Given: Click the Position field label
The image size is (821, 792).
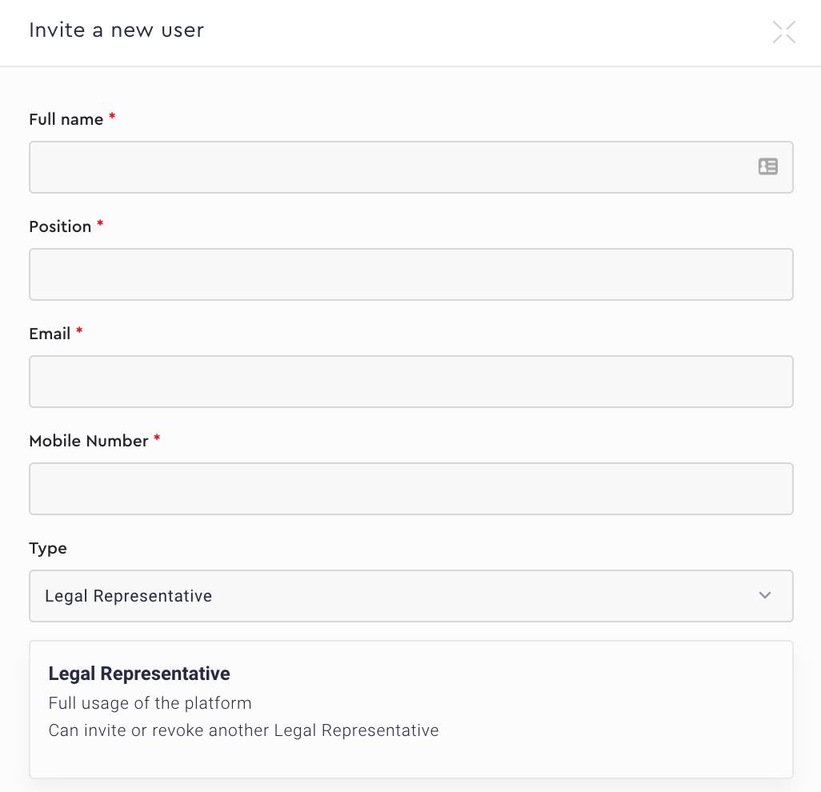Looking at the screenshot, I should pyautogui.click(x=60, y=226).
